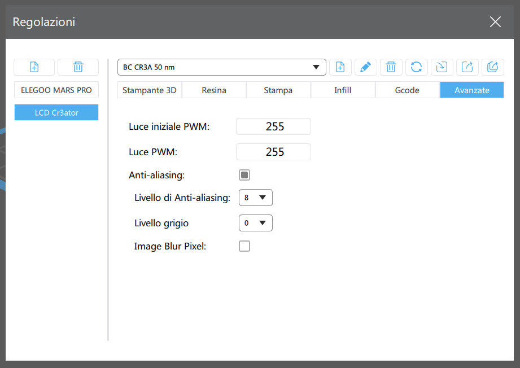Image resolution: width=520 pixels, height=368 pixels.
Task: Click the pencil icon to edit profile
Action: 365,67
